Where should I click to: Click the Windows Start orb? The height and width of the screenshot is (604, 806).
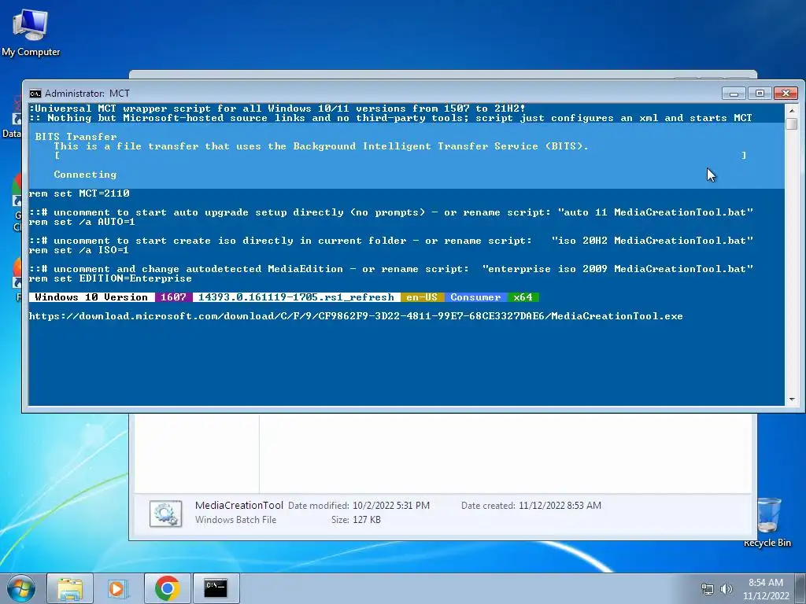point(20,588)
